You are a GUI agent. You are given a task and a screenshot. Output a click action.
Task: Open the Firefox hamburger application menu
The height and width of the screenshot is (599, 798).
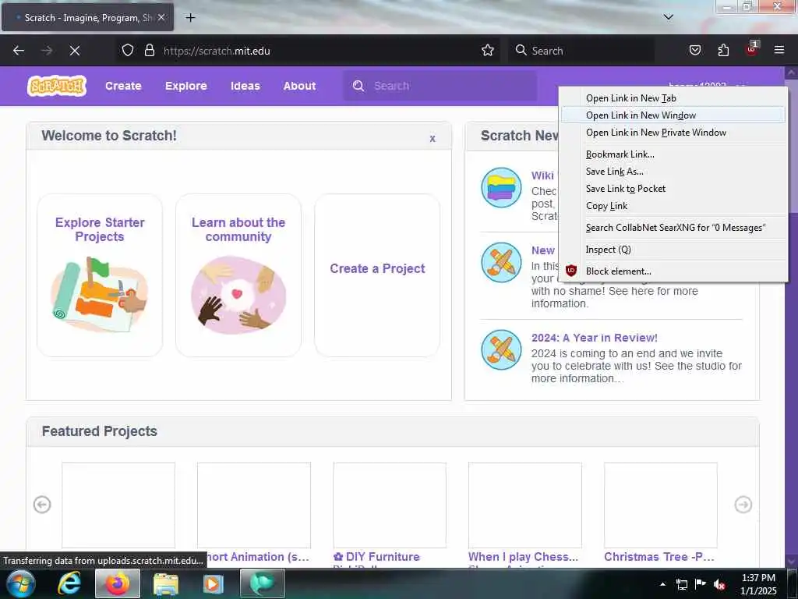point(779,51)
